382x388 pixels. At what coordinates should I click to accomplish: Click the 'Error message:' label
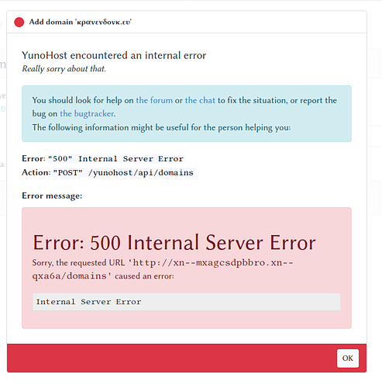tap(52, 196)
